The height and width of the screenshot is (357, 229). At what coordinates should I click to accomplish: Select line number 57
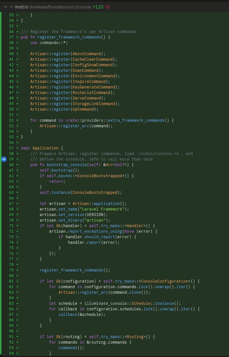11,148
